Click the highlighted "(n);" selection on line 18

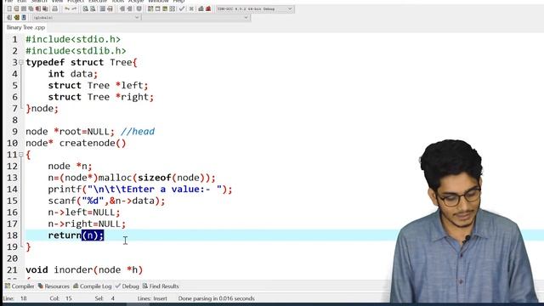coord(93,235)
